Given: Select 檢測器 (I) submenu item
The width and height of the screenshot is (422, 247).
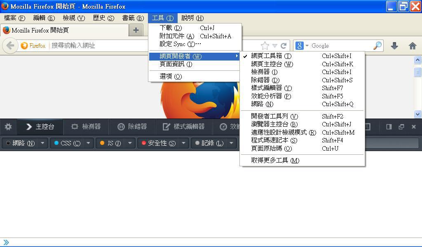Looking at the screenshot, I should (302, 72).
